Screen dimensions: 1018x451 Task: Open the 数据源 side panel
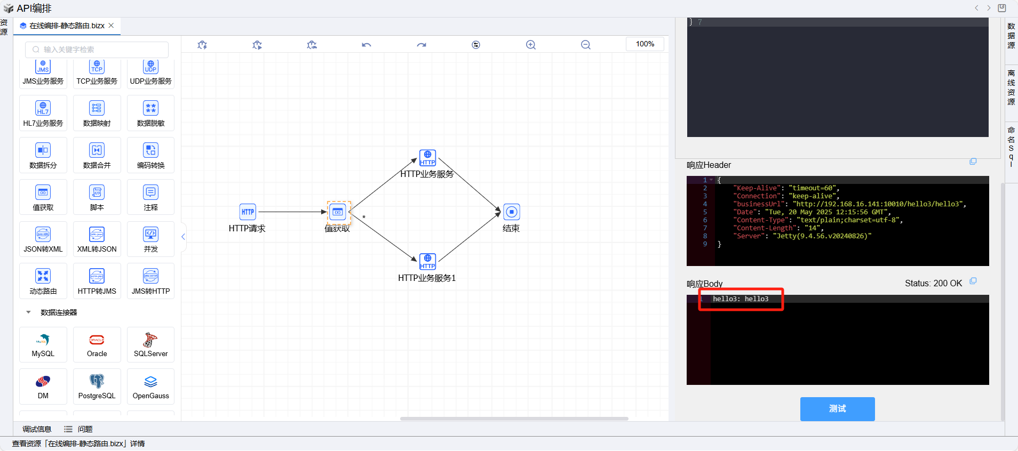[x=1011, y=36]
